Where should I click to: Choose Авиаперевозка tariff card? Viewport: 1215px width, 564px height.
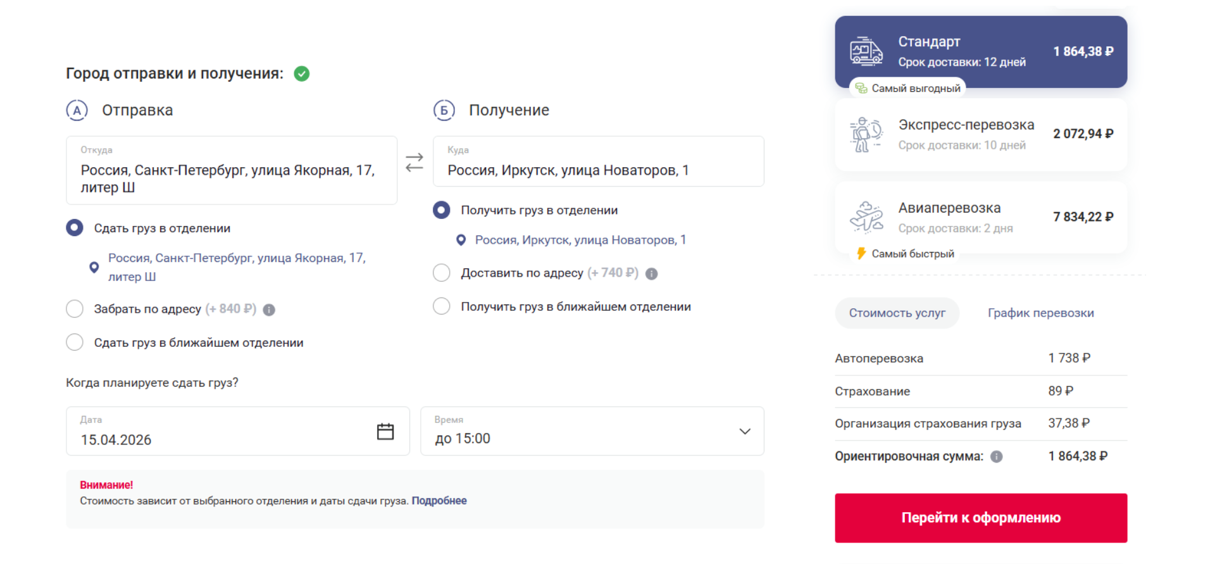(x=981, y=217)
